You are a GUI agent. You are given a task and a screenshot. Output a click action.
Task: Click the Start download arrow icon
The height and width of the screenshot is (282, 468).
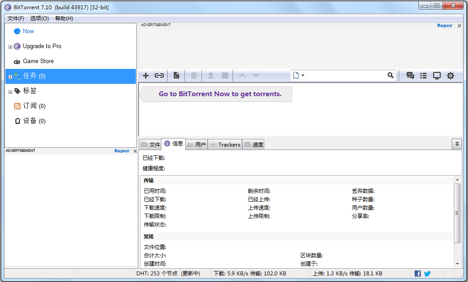[211, 75]
